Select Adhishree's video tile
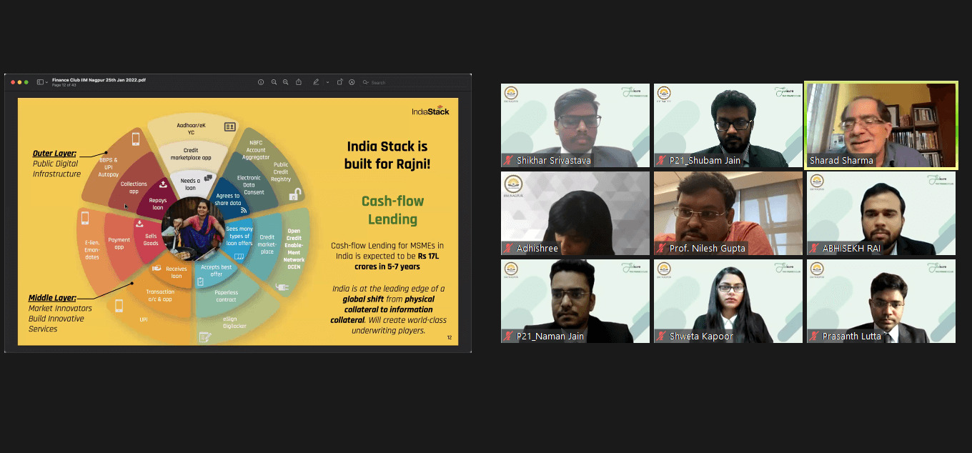 pyautogui.click(x=575, y=214)
